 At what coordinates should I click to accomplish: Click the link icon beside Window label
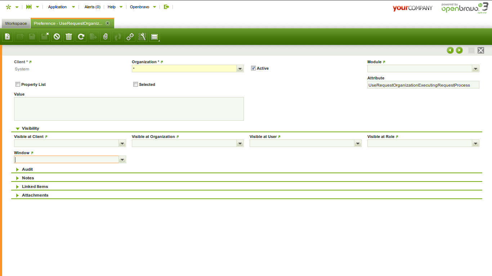32,153
